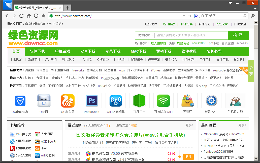Open the WiFi万能钥匙 icon

pos(115,100)
